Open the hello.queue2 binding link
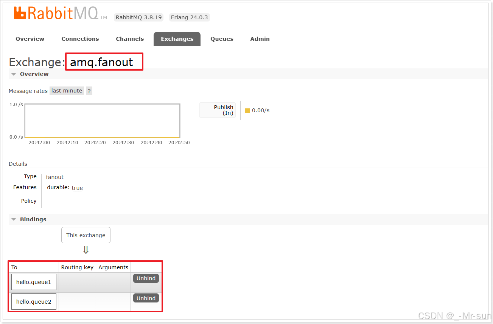Screen dimensions: 493x324 point(34,301)
